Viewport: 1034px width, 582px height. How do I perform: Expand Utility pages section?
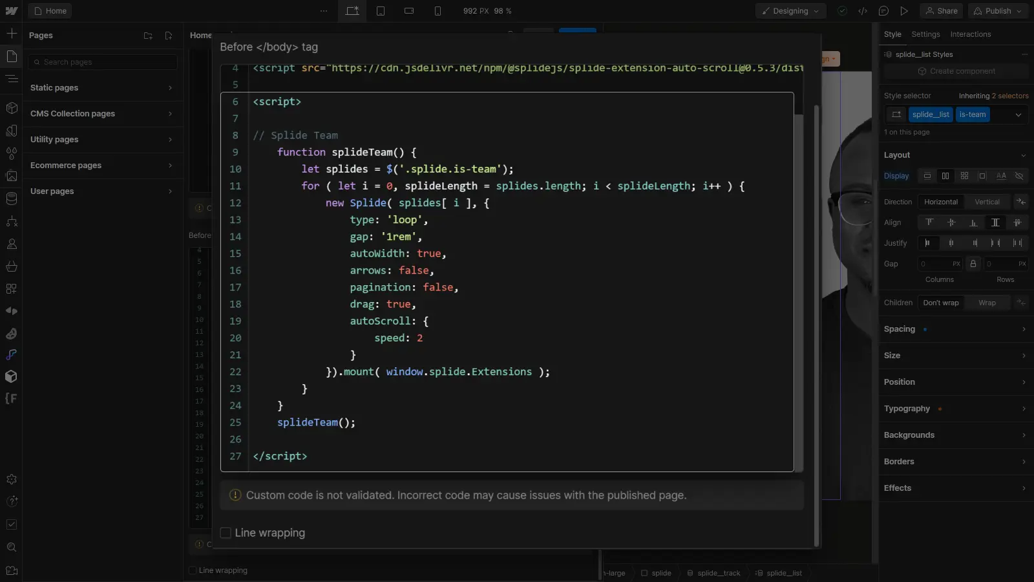point(101,140)
